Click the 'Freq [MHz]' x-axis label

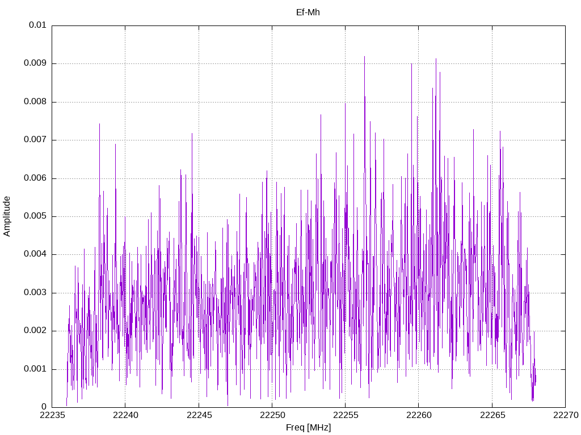point(308,428)
